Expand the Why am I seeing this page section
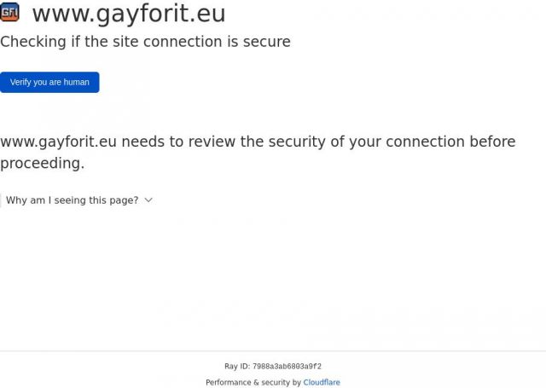Screen dimensions: 546x388 click(72, 200)
